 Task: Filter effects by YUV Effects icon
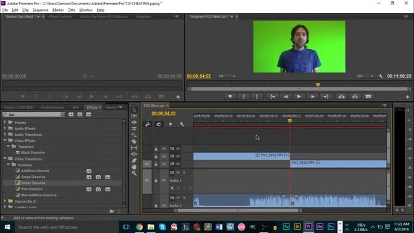point(89,115)
